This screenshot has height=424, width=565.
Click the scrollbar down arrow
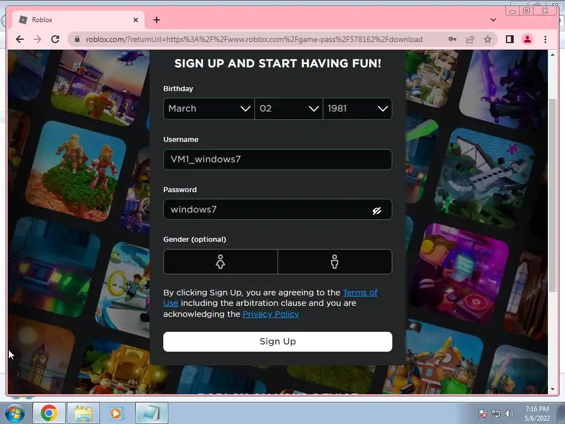pyautogui.click(x=552, y=389)
